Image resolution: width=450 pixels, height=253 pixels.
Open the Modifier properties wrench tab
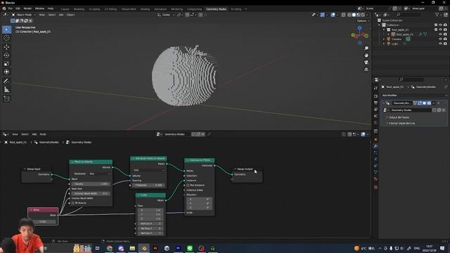pos(375,146)
